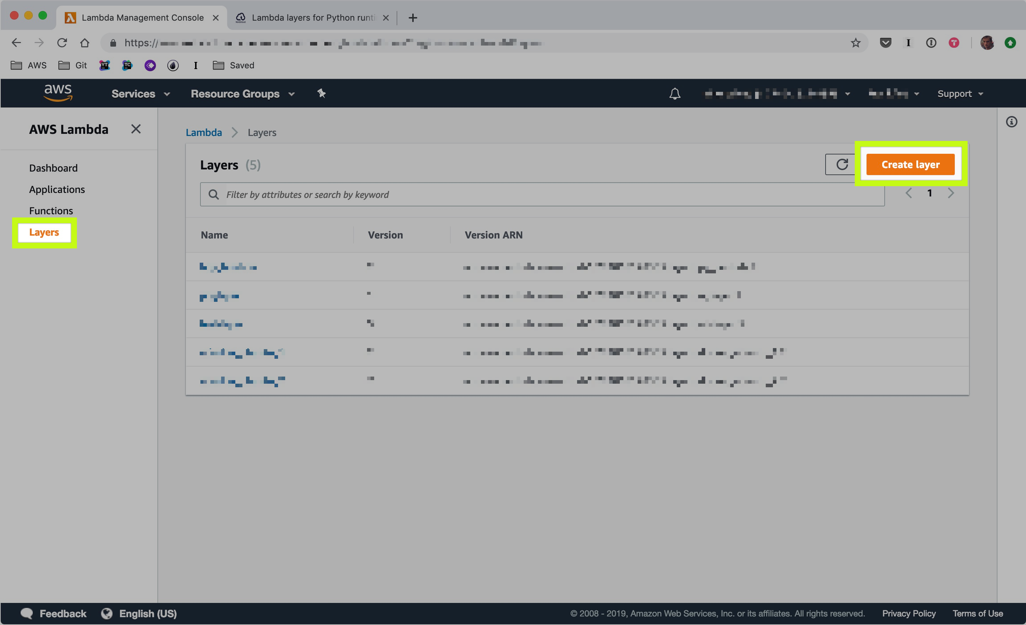The width and height of the screenshot is (1026, 625).
Task: Click the filter by attributes search field
Action: click(541, 194)
